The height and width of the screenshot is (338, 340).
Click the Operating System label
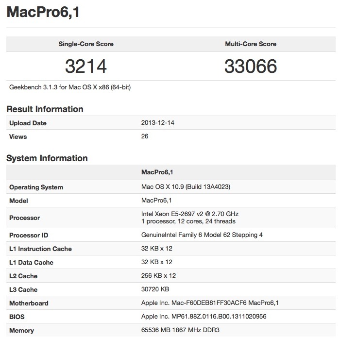[x=36, y=187]
